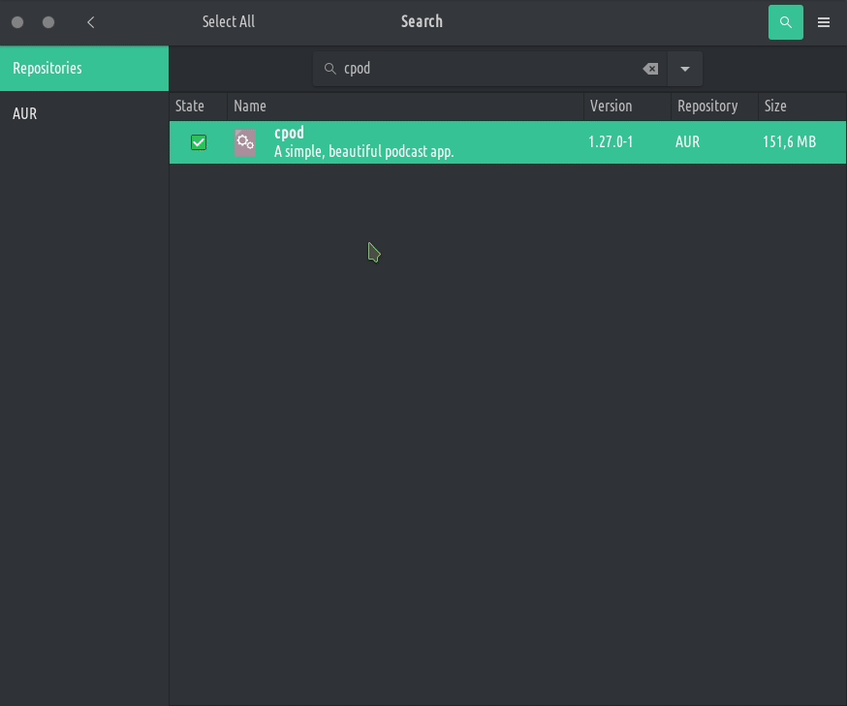Clear the search text with the erase icon
Viewport: 847px width, 706px height.
(x=650, y=69)
